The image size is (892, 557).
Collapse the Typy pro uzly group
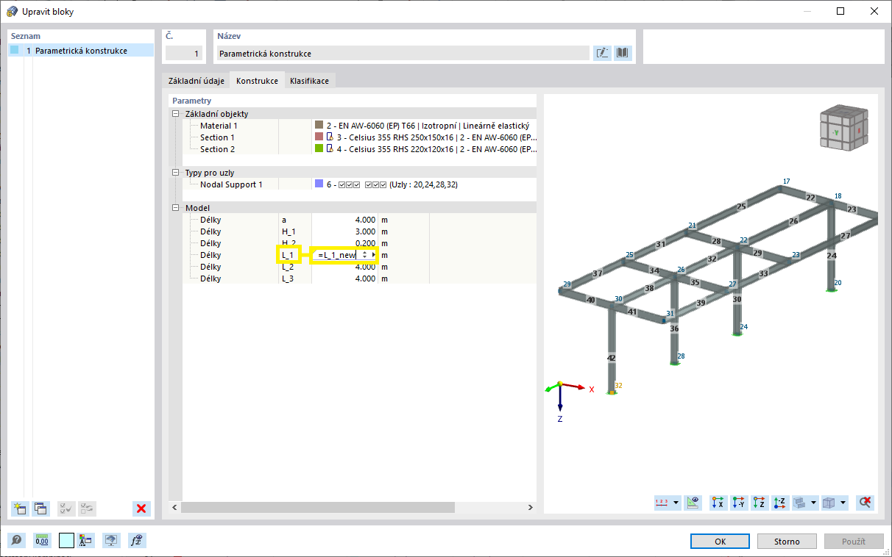coord(175,173)
